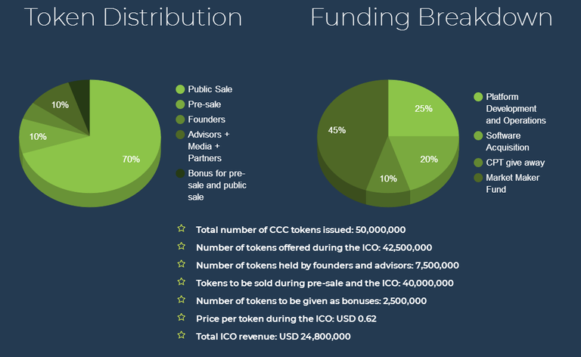Select the 20% Software Acquisition pie slice
Image resolution: width=581 pixels, height=357 pixels.
point(426,160)
